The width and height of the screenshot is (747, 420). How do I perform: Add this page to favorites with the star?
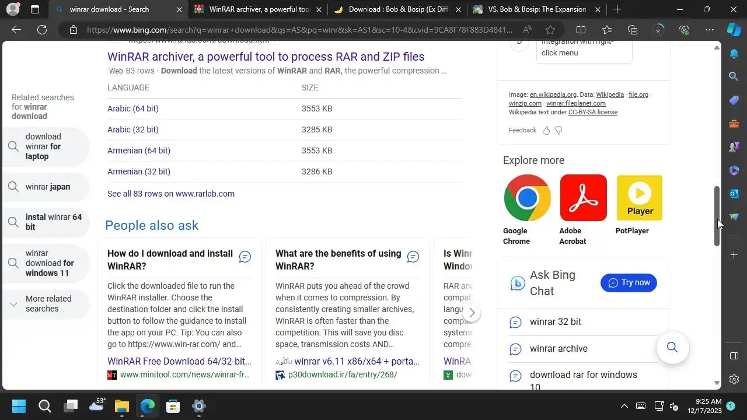point(550,30)
